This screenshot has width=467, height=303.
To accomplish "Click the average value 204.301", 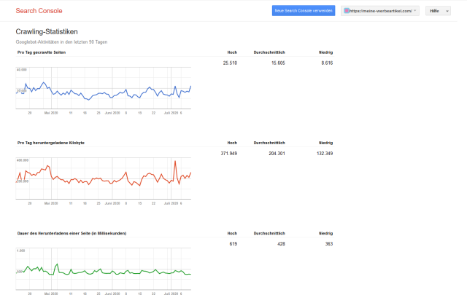I will (277, 154).
